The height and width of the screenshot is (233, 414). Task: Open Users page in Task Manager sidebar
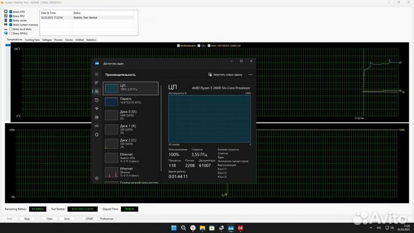pos(97,117)
